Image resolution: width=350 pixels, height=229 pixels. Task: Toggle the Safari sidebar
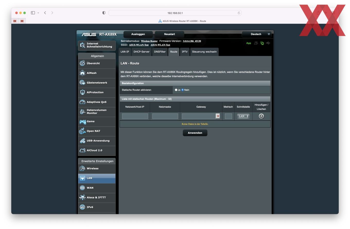33,13
